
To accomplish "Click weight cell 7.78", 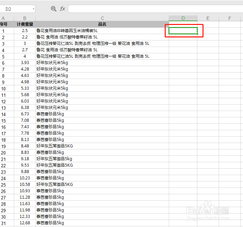I will [25, 133].
